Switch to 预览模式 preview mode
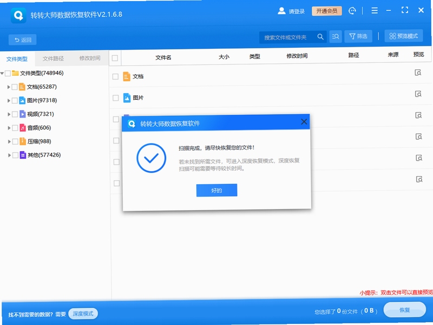 (x=403, y=36)
